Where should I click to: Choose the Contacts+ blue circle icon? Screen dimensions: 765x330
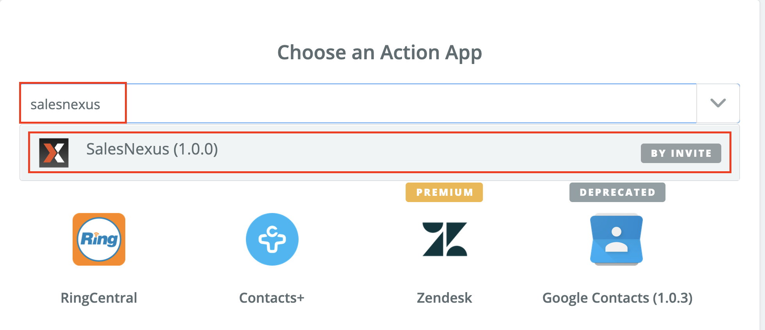pyautogui.click(x=272, y=239)
